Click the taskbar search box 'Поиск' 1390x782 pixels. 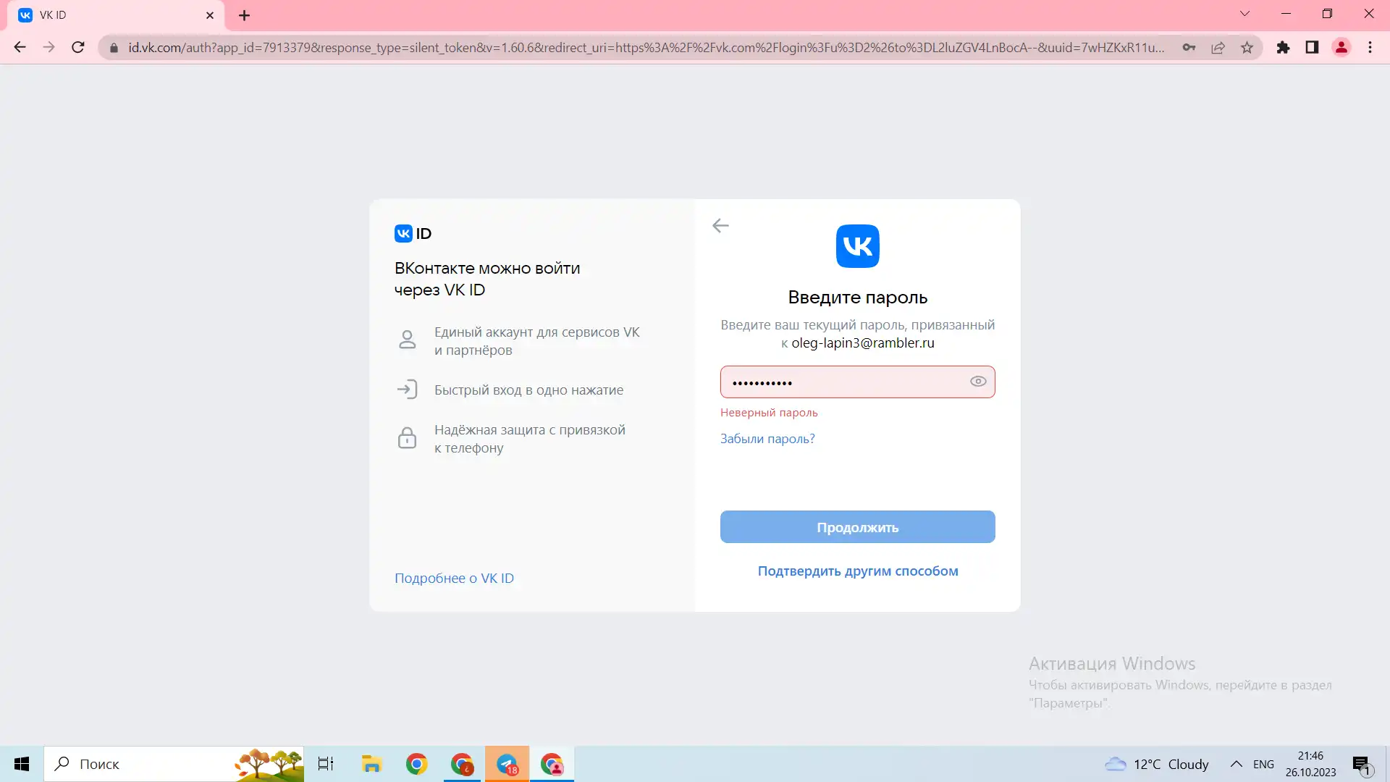pos(174,764)
